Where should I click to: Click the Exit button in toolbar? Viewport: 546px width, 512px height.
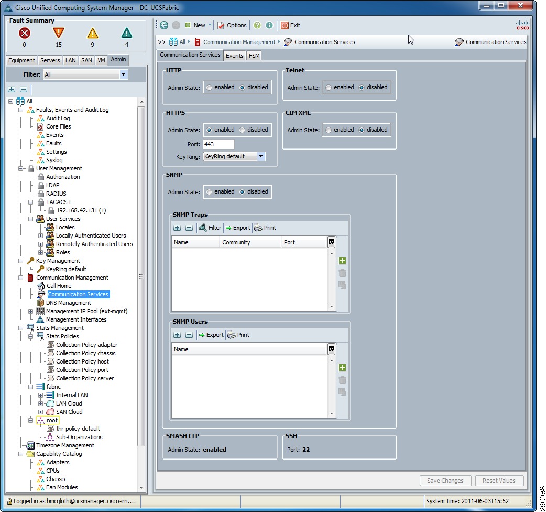[290, 25]
